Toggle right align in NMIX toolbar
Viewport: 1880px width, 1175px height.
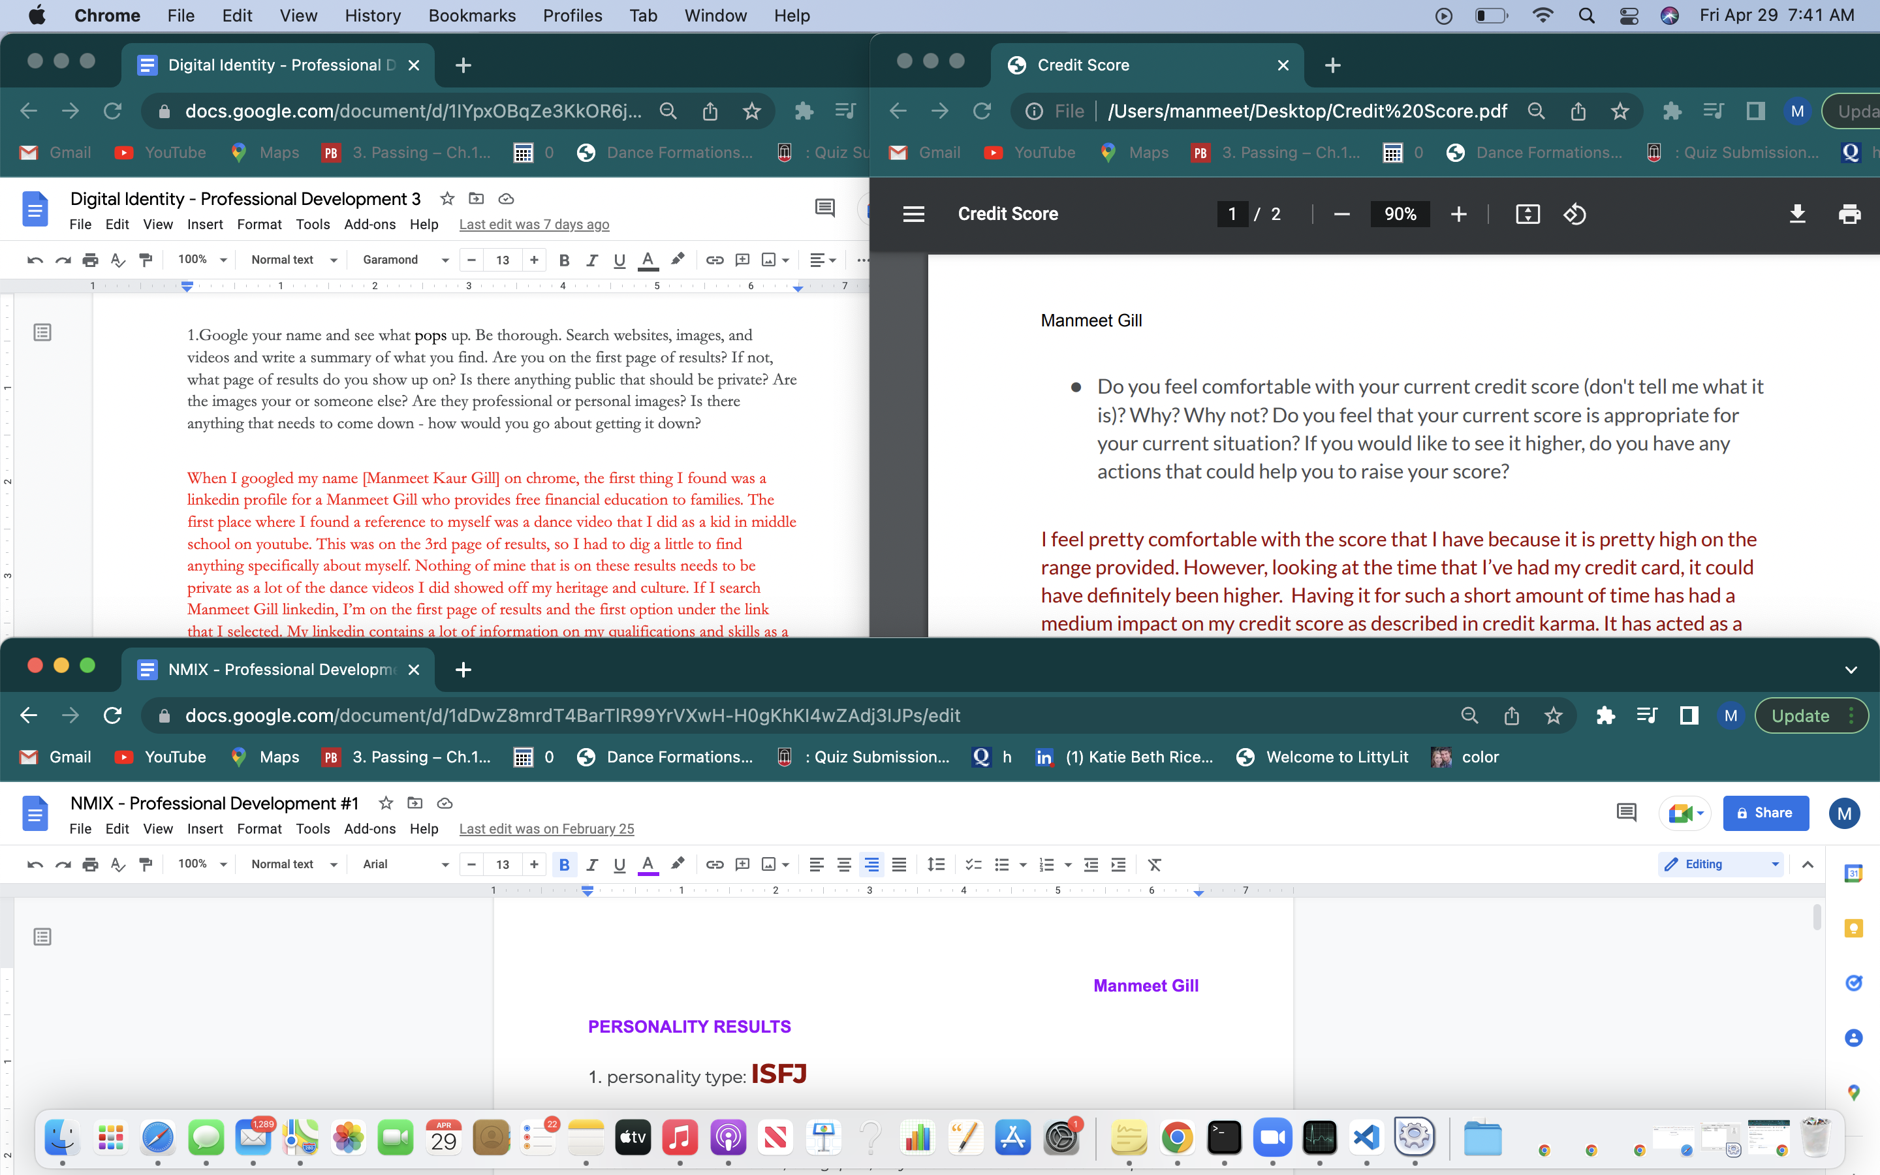tap(871, 864)
